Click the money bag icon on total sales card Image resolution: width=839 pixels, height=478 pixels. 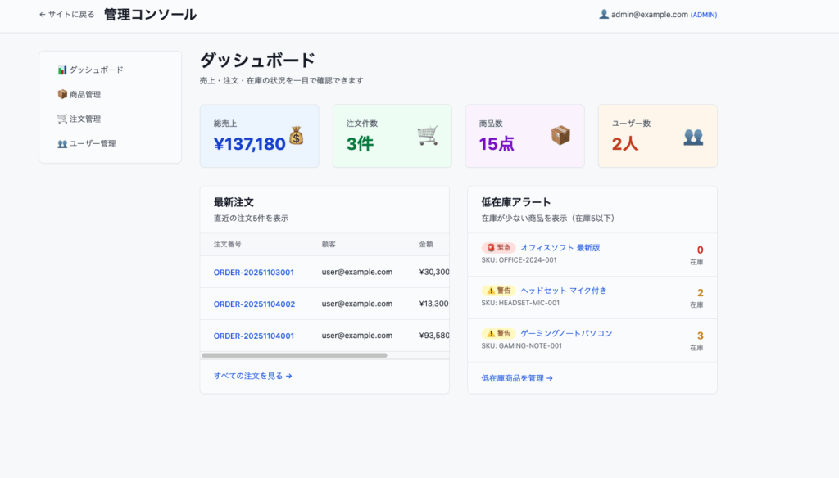pos(296,136)
